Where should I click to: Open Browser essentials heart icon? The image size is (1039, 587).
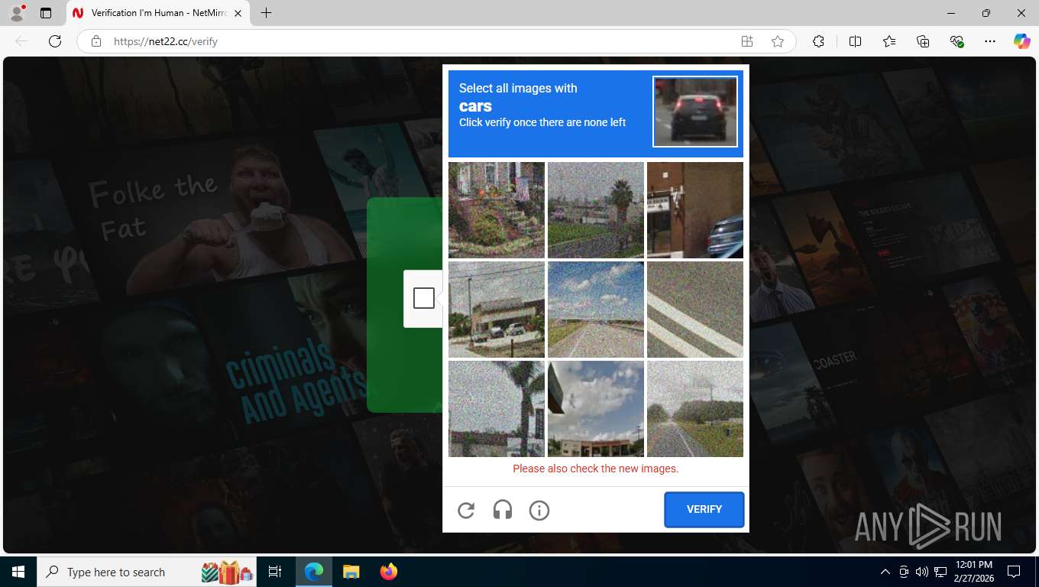point(956,41)
